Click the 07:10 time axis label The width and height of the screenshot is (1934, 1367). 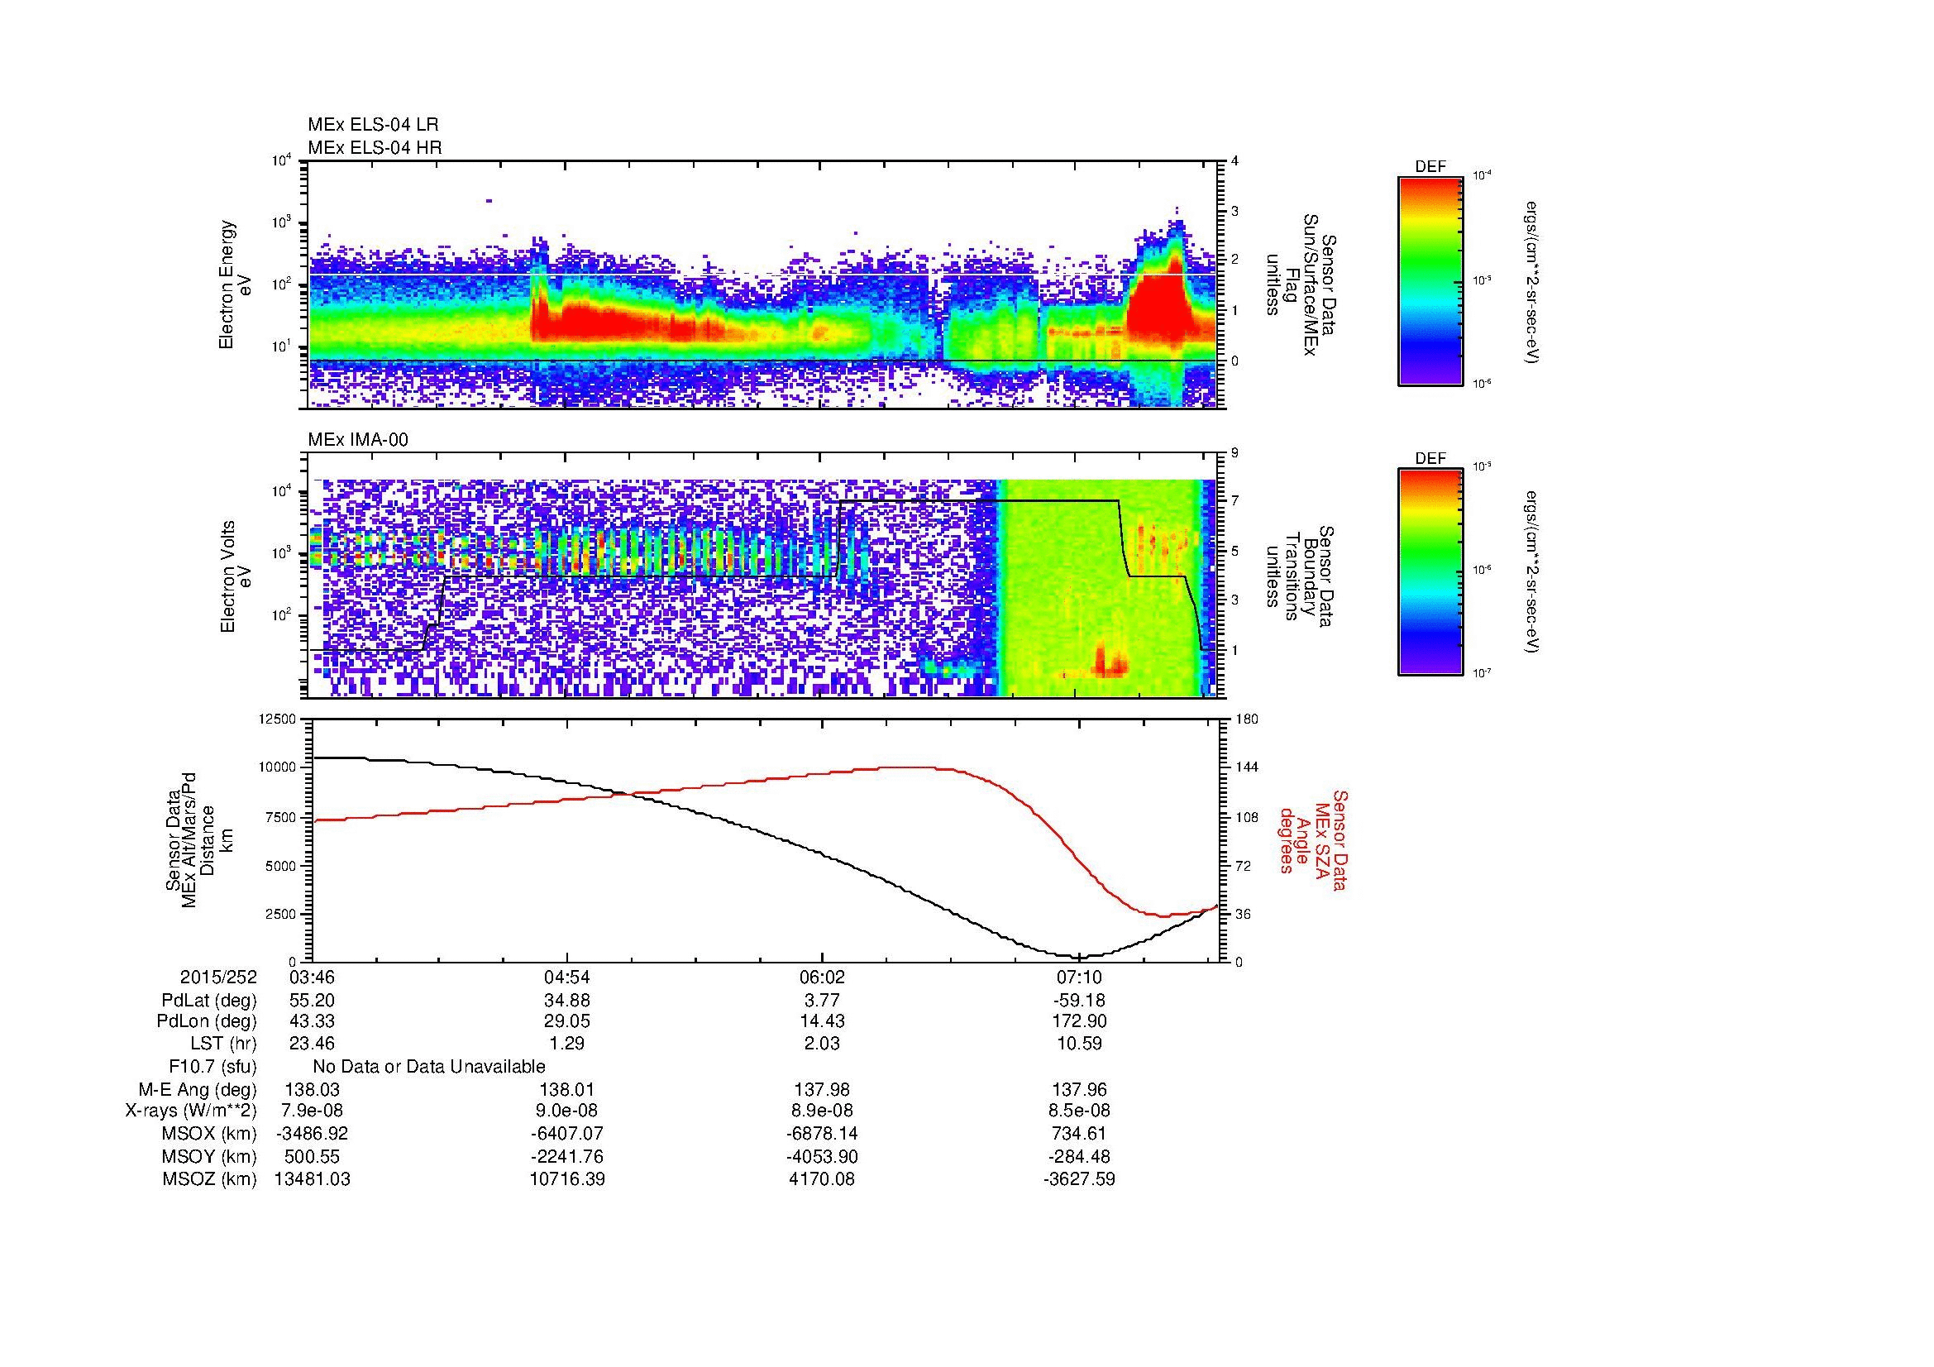(1079, 977)
